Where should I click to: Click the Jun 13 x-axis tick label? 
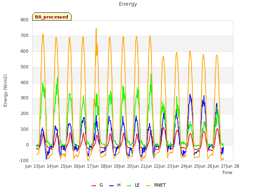coord(32,166)
